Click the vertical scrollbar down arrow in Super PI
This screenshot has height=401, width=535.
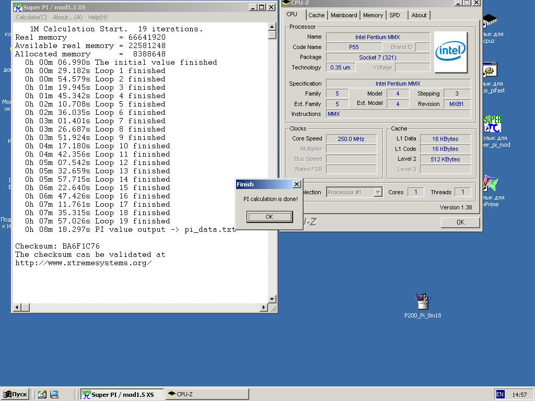(272, 299)
